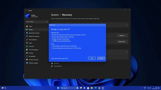Show hidden system tray icons

click(142, 88)
